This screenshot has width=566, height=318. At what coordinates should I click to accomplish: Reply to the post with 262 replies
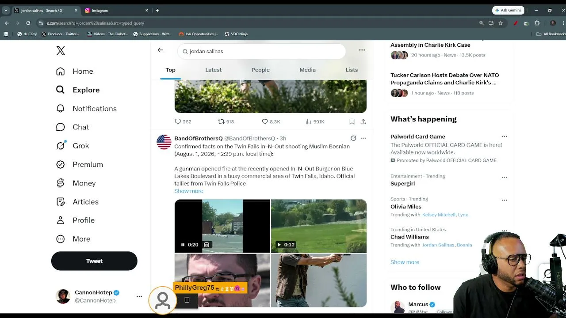pyautogui.click(x=183, y=121)
